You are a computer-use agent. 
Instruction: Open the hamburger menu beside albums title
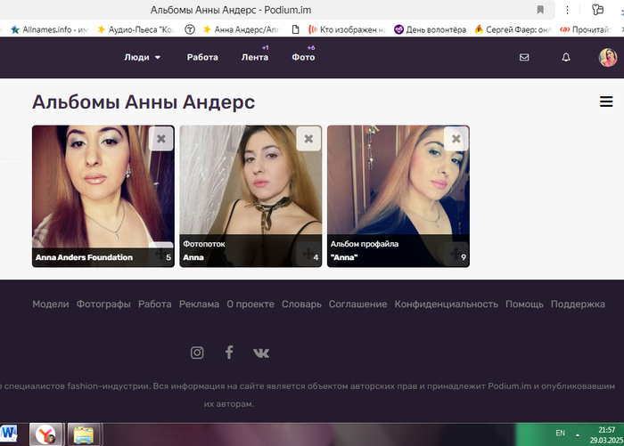point(606,101)
